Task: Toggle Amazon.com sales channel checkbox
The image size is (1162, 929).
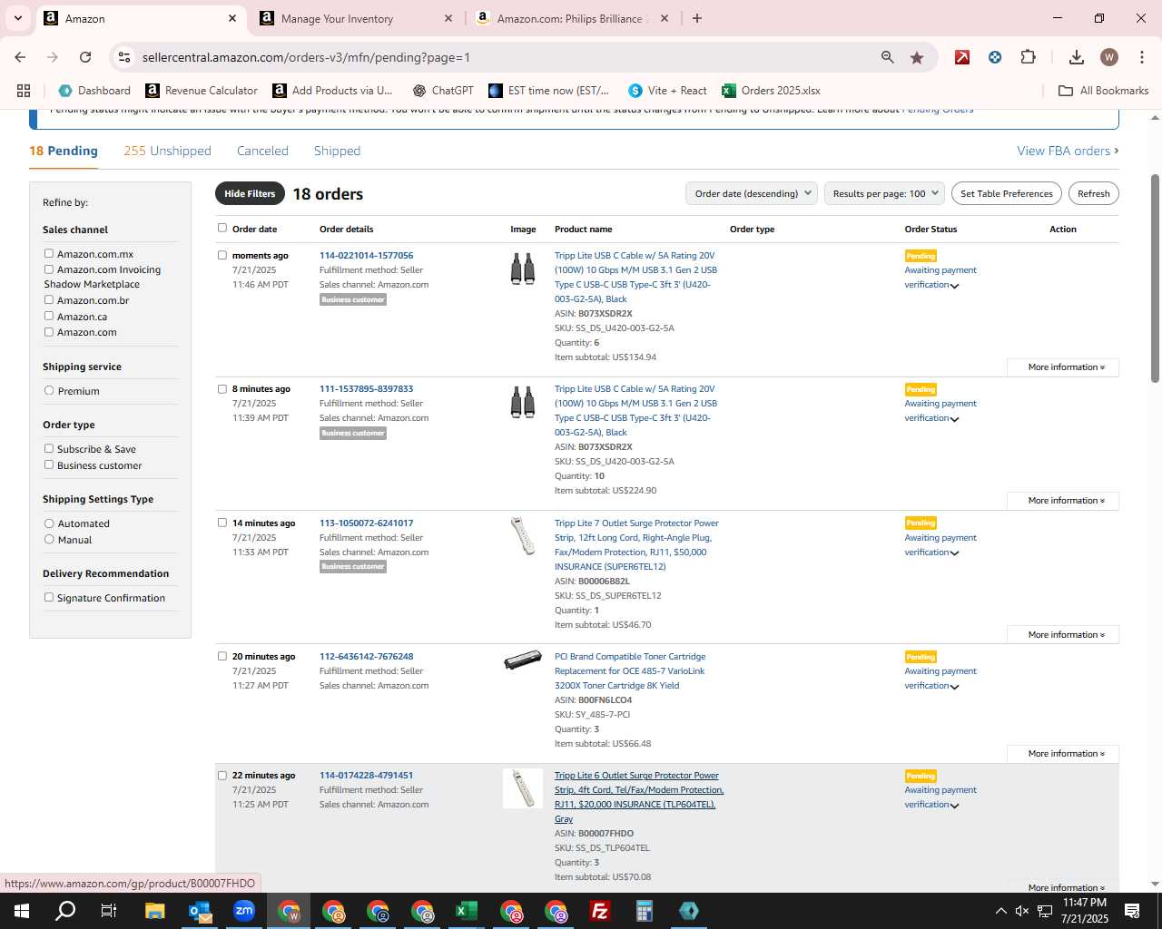Action: point(49,332)
